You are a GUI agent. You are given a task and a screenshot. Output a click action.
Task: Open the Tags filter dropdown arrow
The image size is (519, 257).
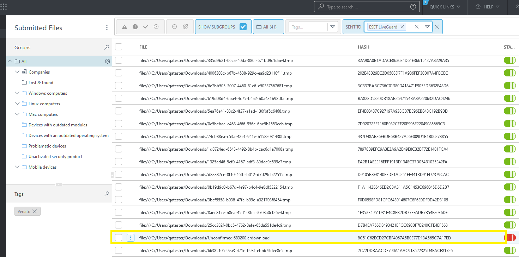tap(332, 27)
